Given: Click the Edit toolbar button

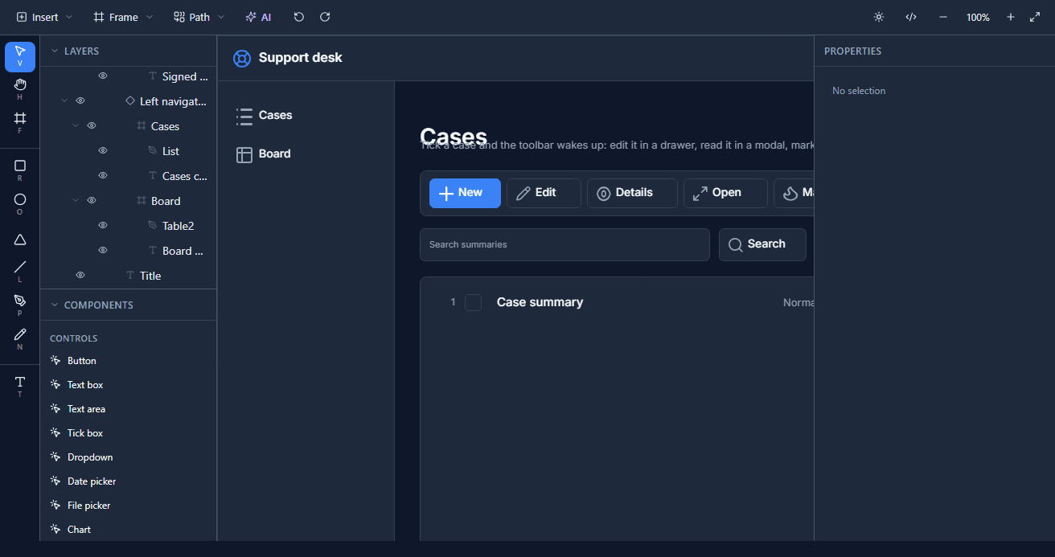Looking at the screenshot, I should point(544,193).
